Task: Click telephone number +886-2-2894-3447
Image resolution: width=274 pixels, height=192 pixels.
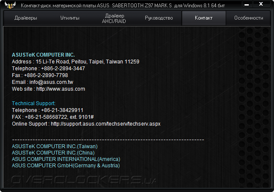Action: coord(63,69)
